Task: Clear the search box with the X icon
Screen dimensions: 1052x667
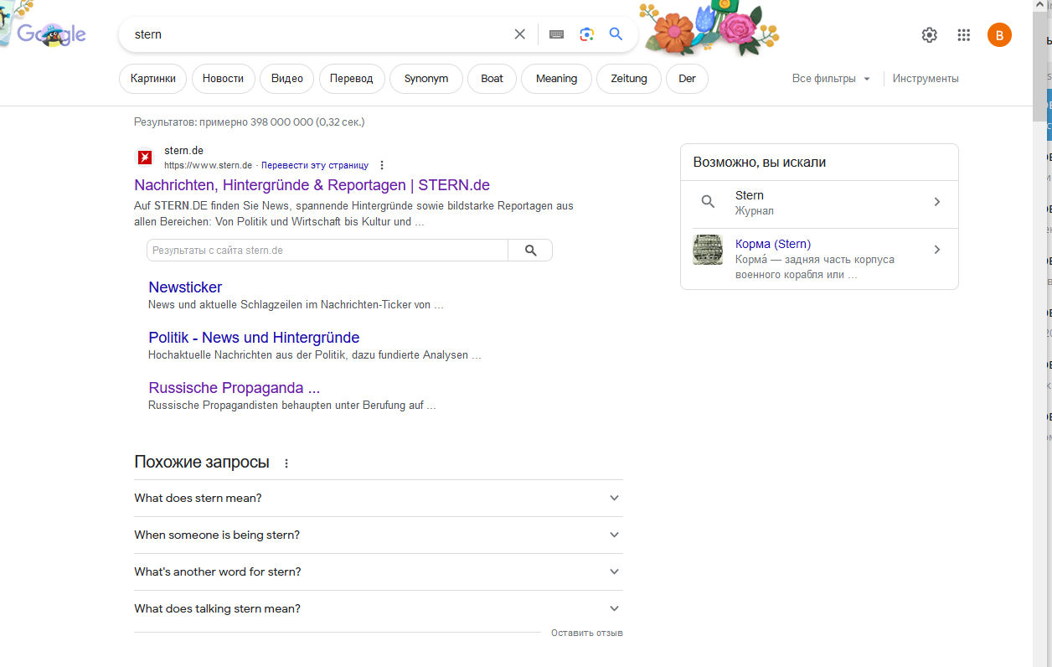Action: [519, 34]
